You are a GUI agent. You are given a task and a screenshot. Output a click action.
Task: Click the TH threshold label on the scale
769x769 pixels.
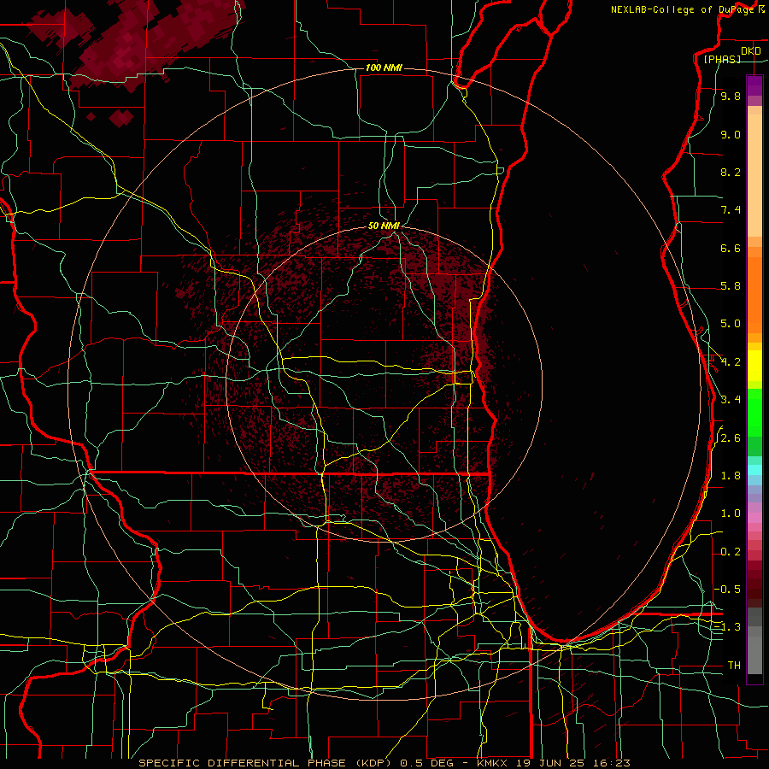(x=734, y=666)
